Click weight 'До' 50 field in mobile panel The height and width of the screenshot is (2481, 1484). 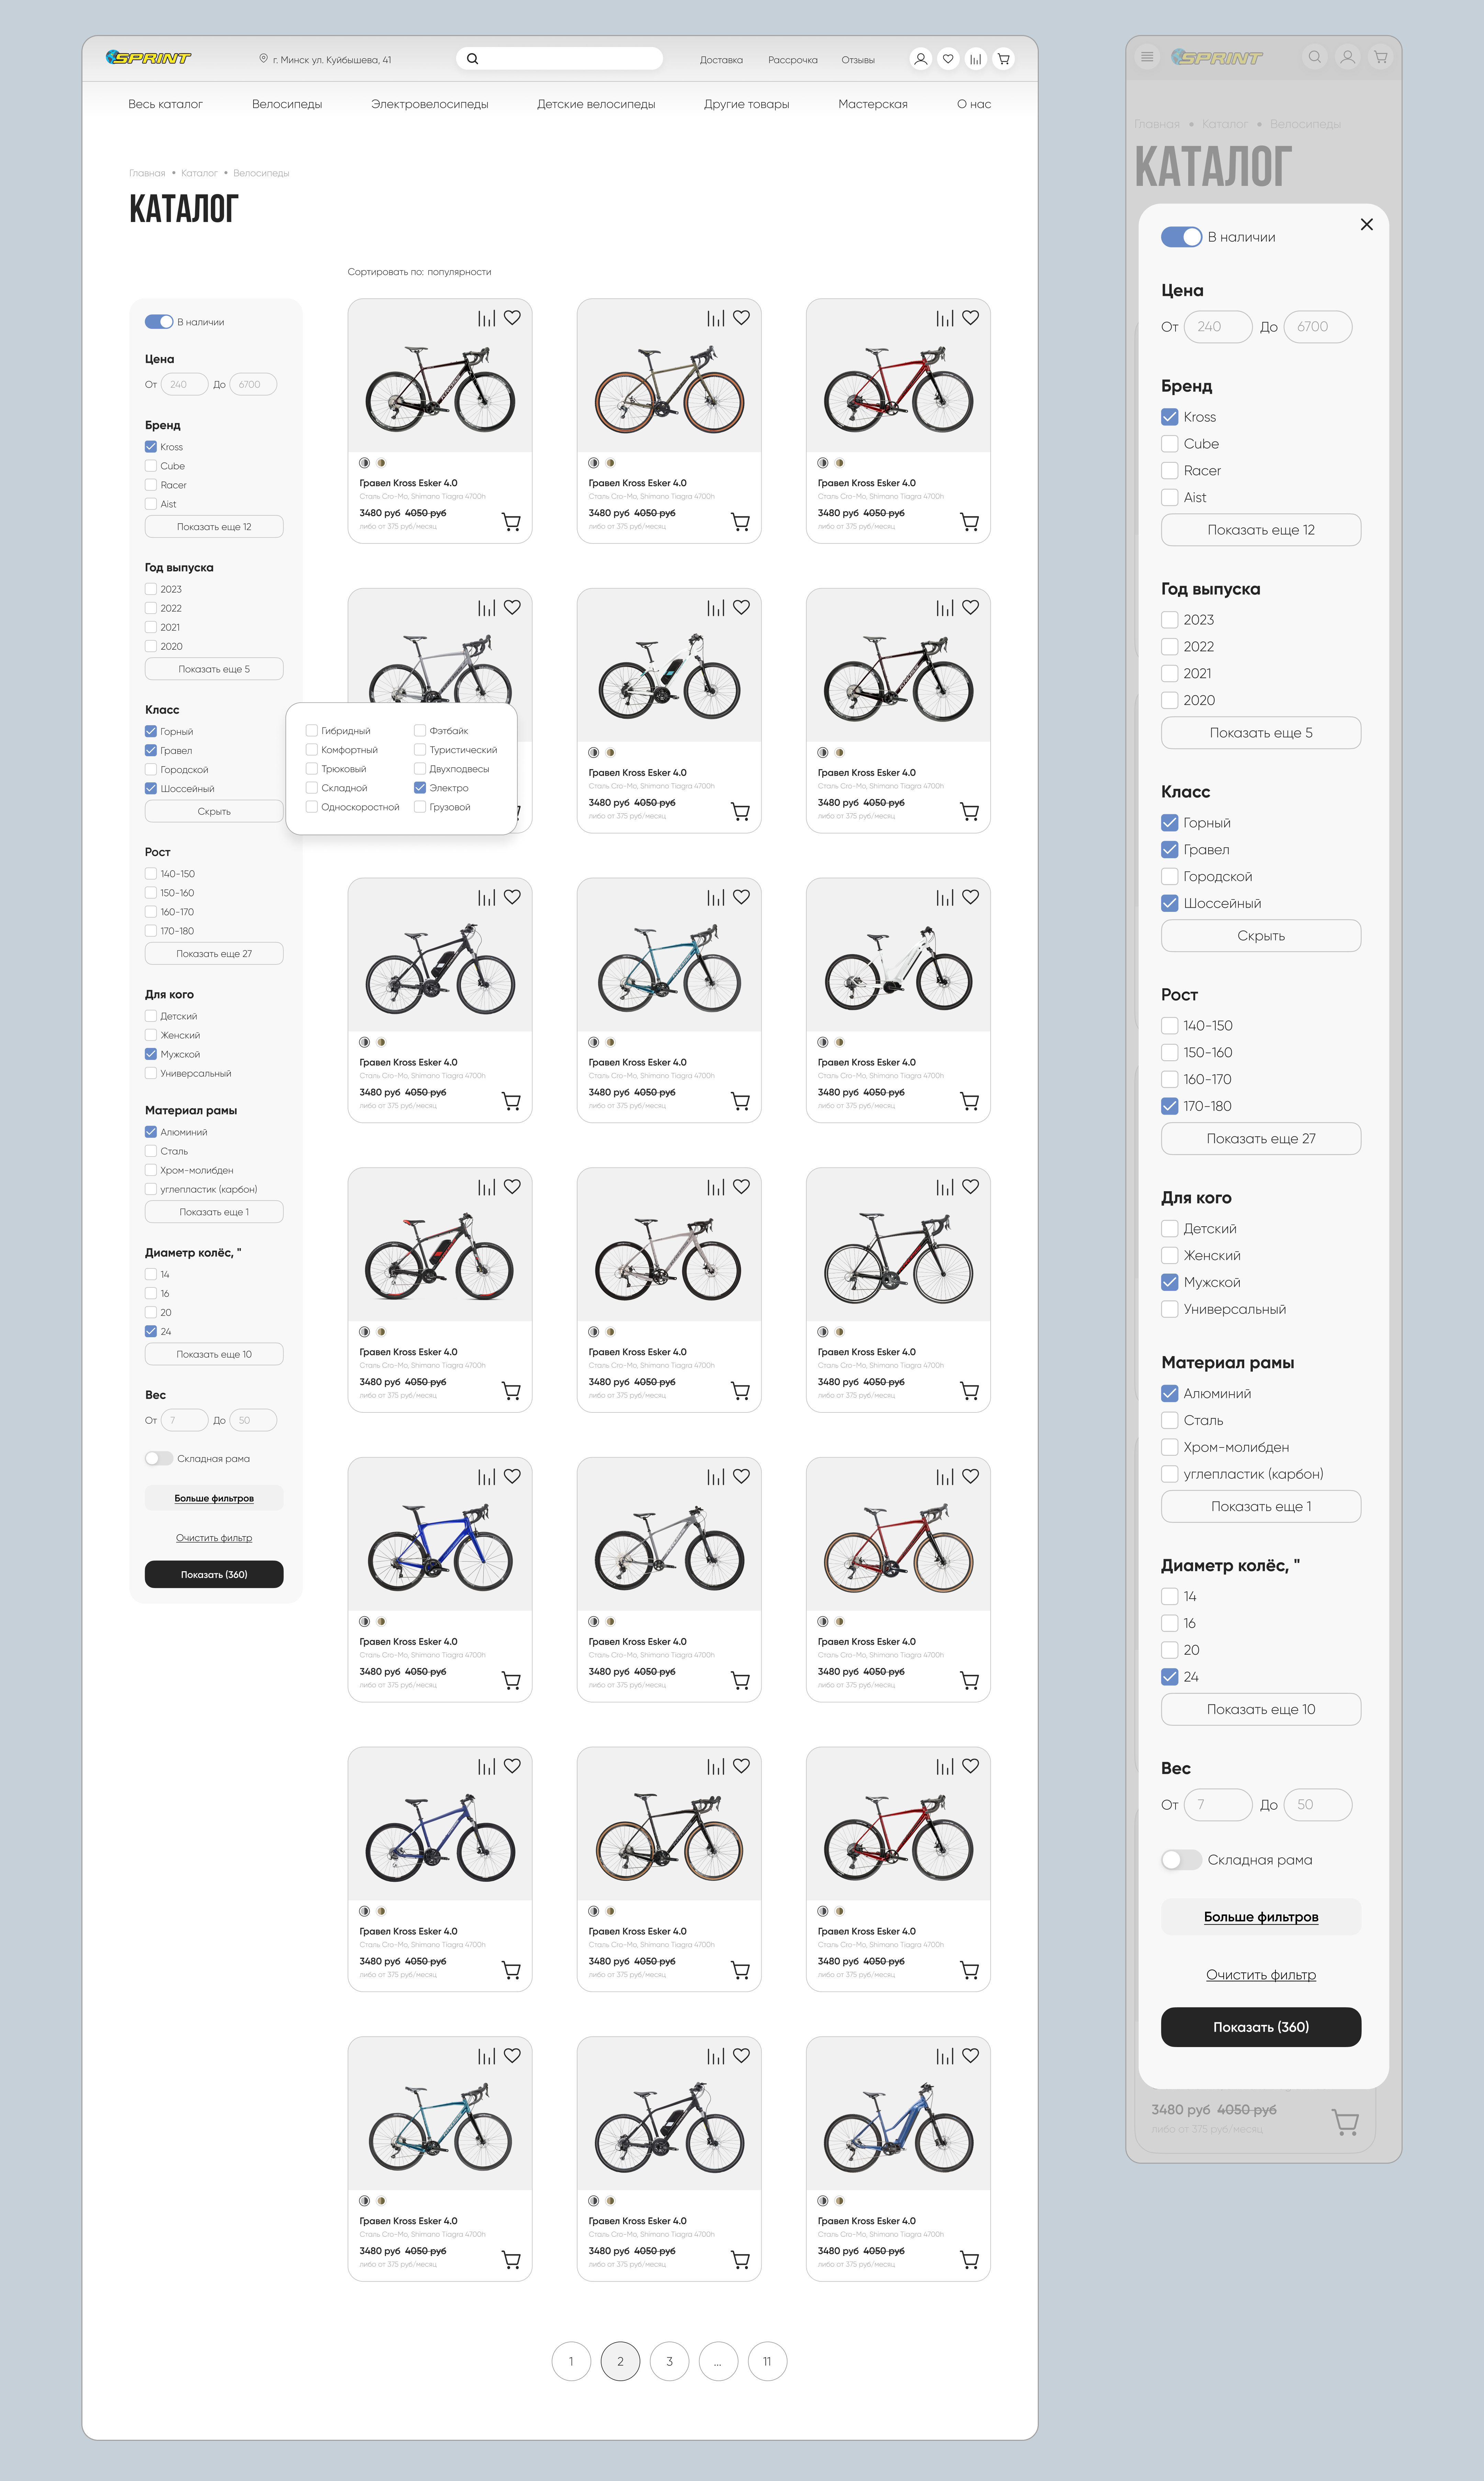(x=1318, y=1805)
